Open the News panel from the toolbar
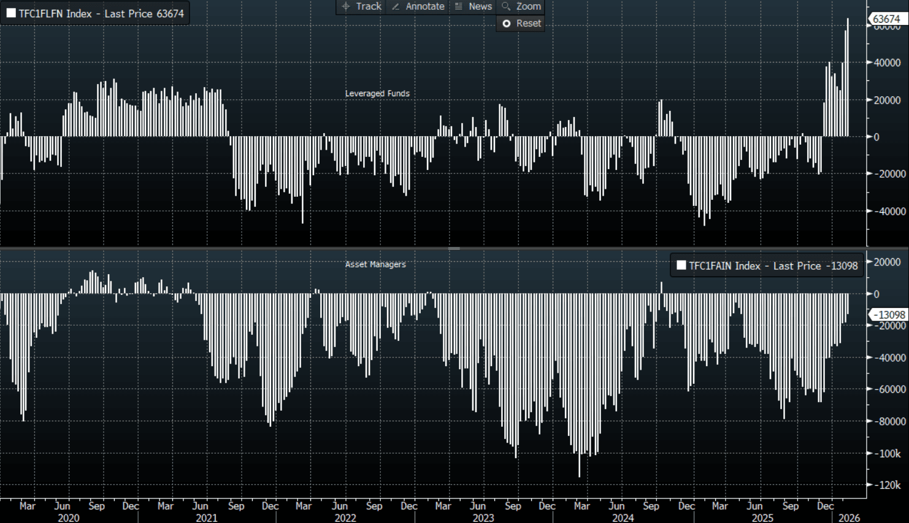 tap(473, 6)
